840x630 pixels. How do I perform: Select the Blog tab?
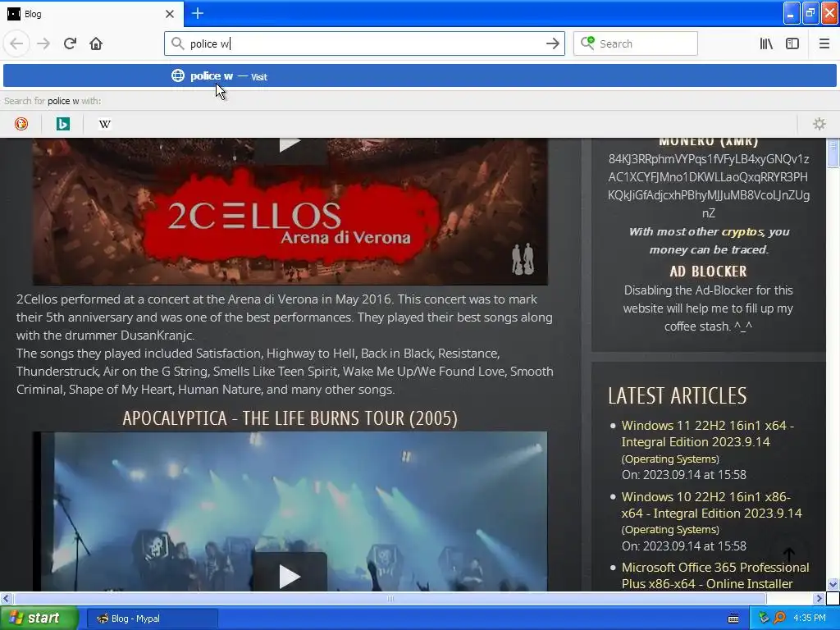point(91,14)
